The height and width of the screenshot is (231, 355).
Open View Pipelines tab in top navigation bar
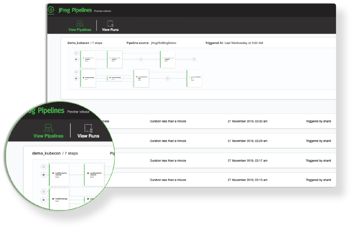pos(80,26)
